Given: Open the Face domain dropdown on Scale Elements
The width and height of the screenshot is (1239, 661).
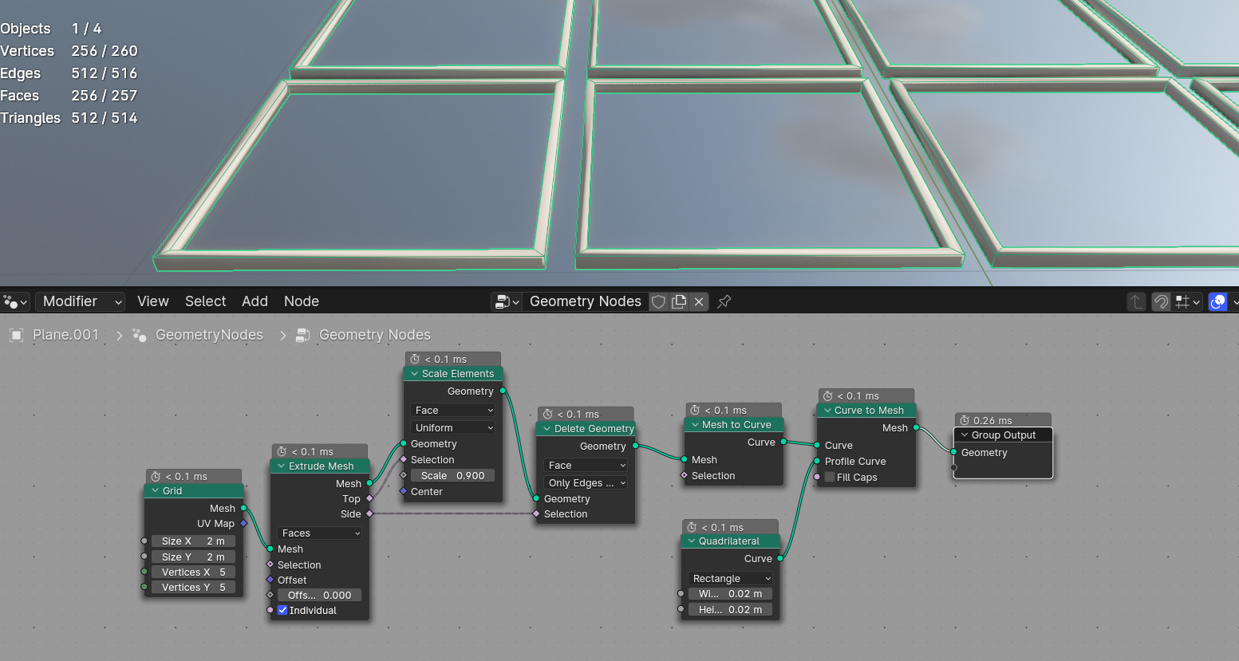Looking at the screenshot, I should 453,411.
